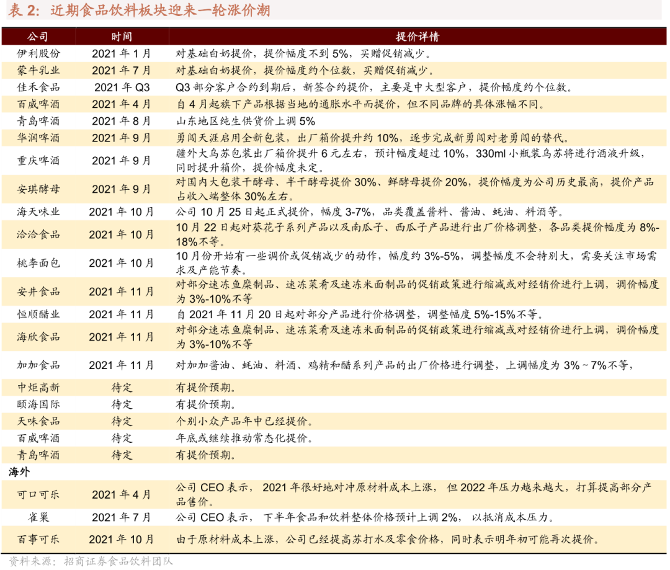This screenshot has width=670, height=570.
Task: Click company name 颐海国际
Action: click(x=38, y=404)
